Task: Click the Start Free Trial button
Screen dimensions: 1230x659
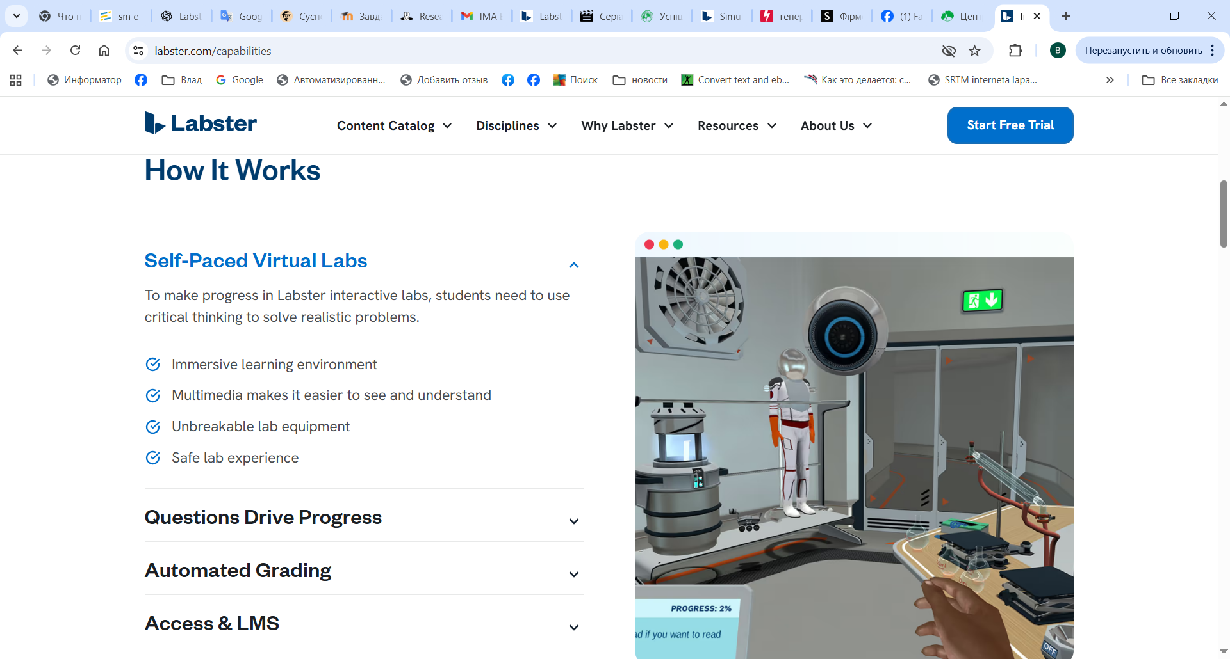Action: [x=1010, y=125]
